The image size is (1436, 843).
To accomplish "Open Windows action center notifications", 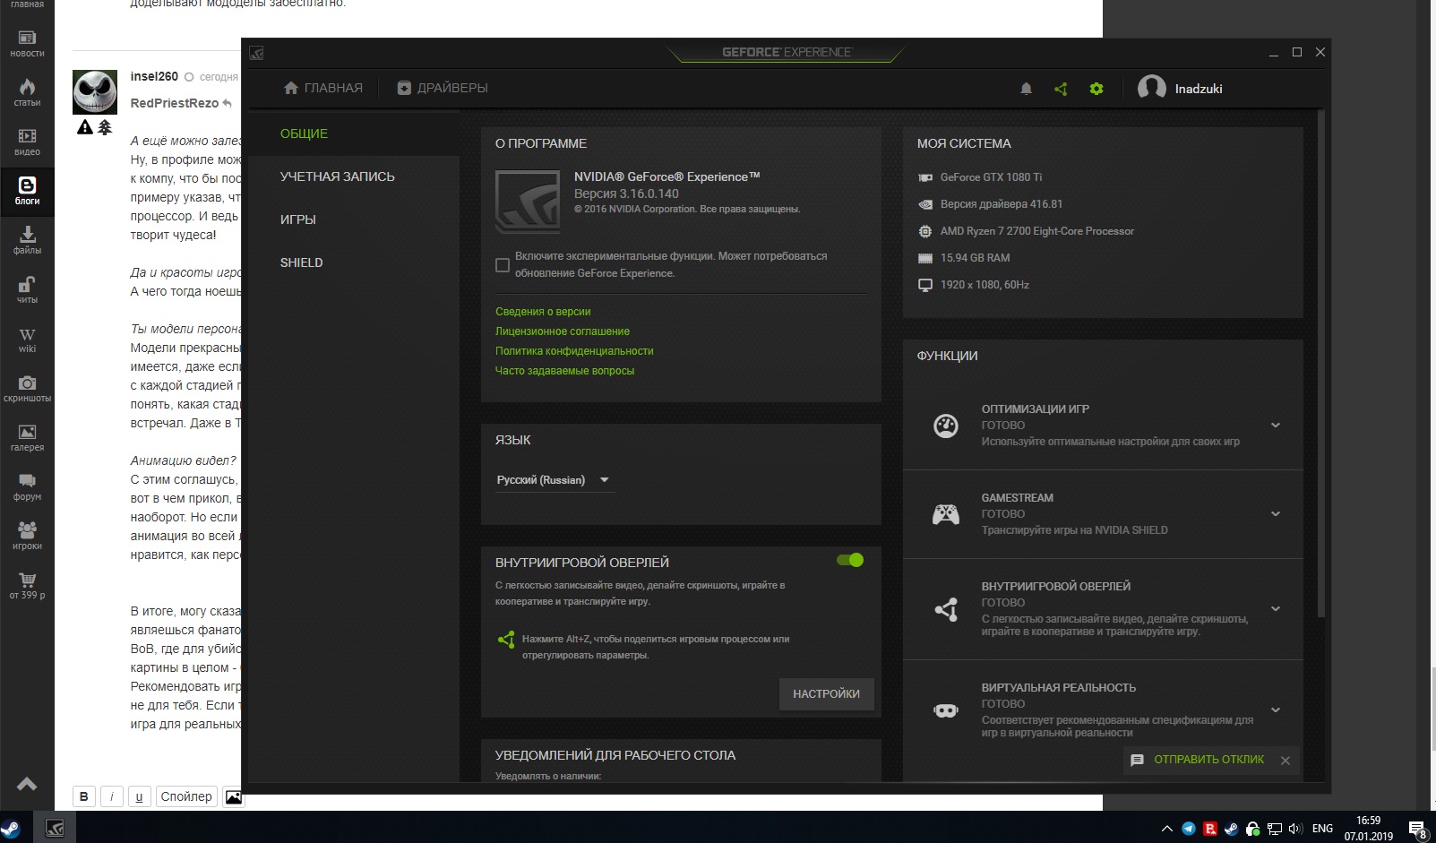I will tap(1418, 830).
